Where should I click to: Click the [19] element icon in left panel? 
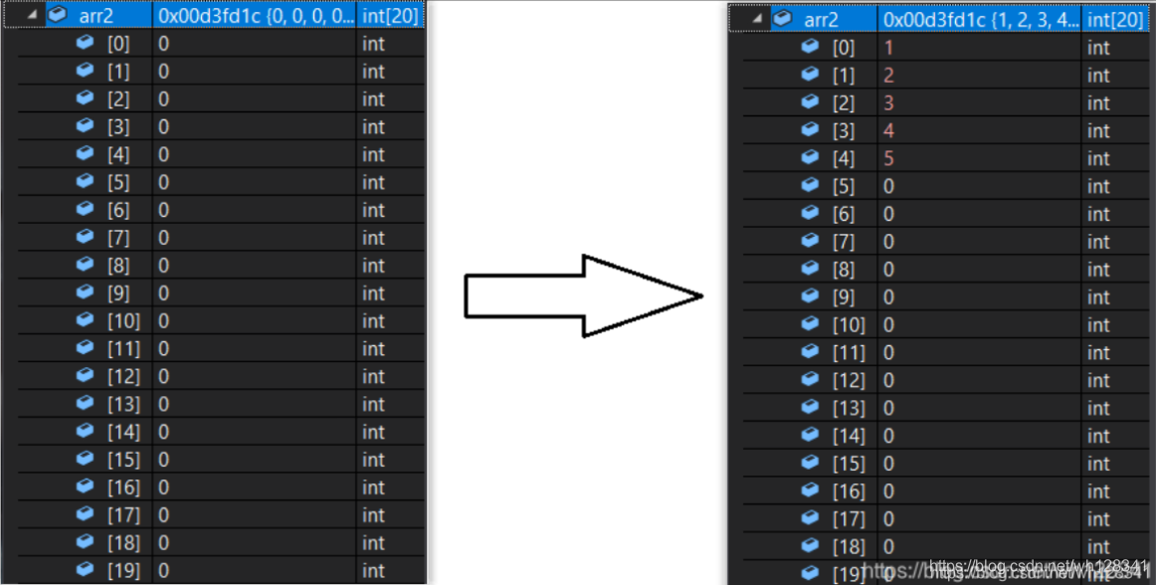86,569
